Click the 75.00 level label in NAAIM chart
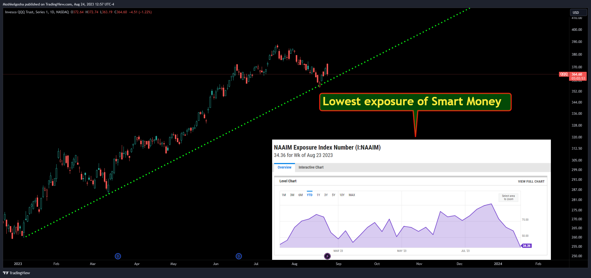 [x=525, y=220]
